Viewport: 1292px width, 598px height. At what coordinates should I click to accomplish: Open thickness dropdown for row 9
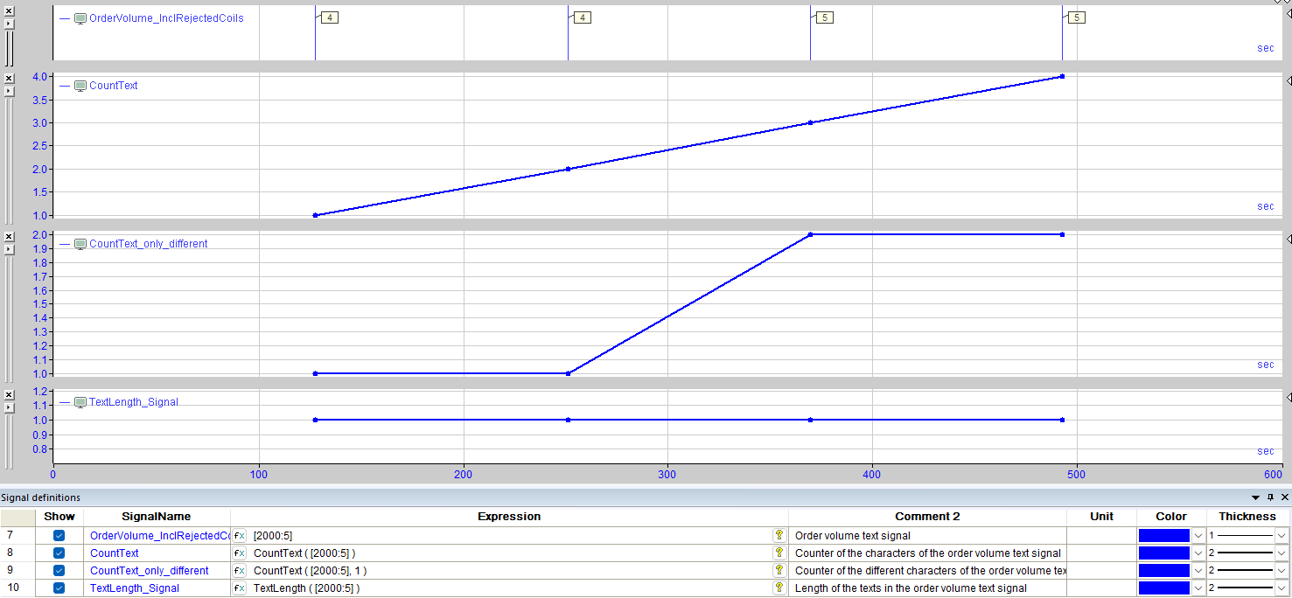point(1282,571)
